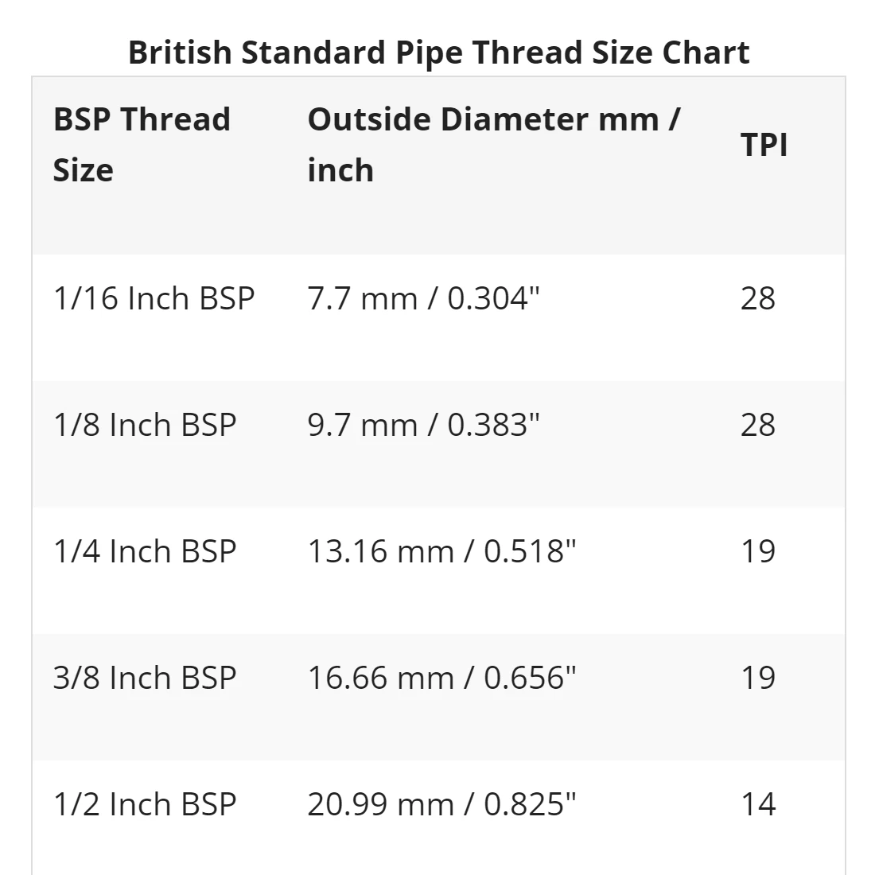This screenshot has height=875, width=875.
Task: Click the 3/8 Inch BSP cell
Action: [x=145, y=678]
